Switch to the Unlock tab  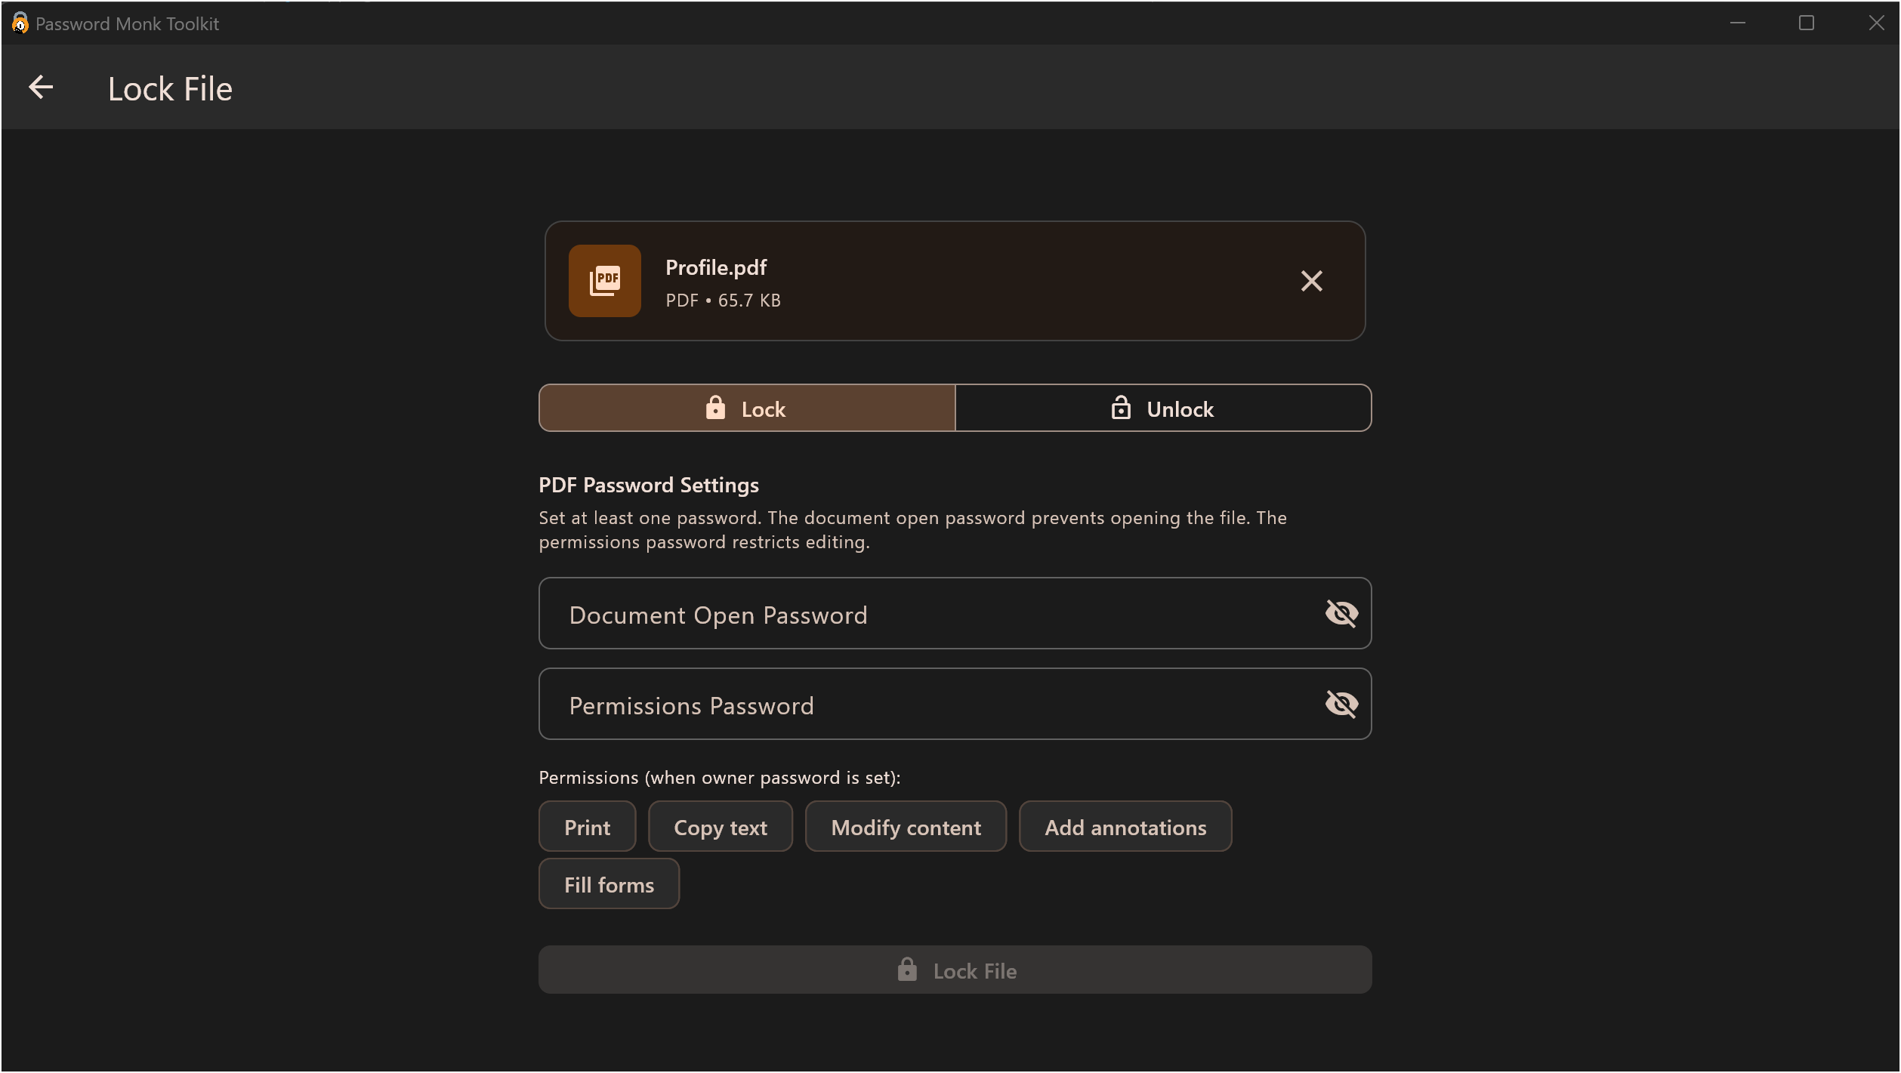click(x=1163, y=408)
